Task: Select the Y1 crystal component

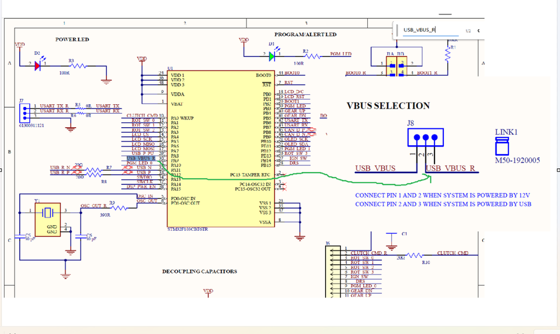Action: pos(48,219)
